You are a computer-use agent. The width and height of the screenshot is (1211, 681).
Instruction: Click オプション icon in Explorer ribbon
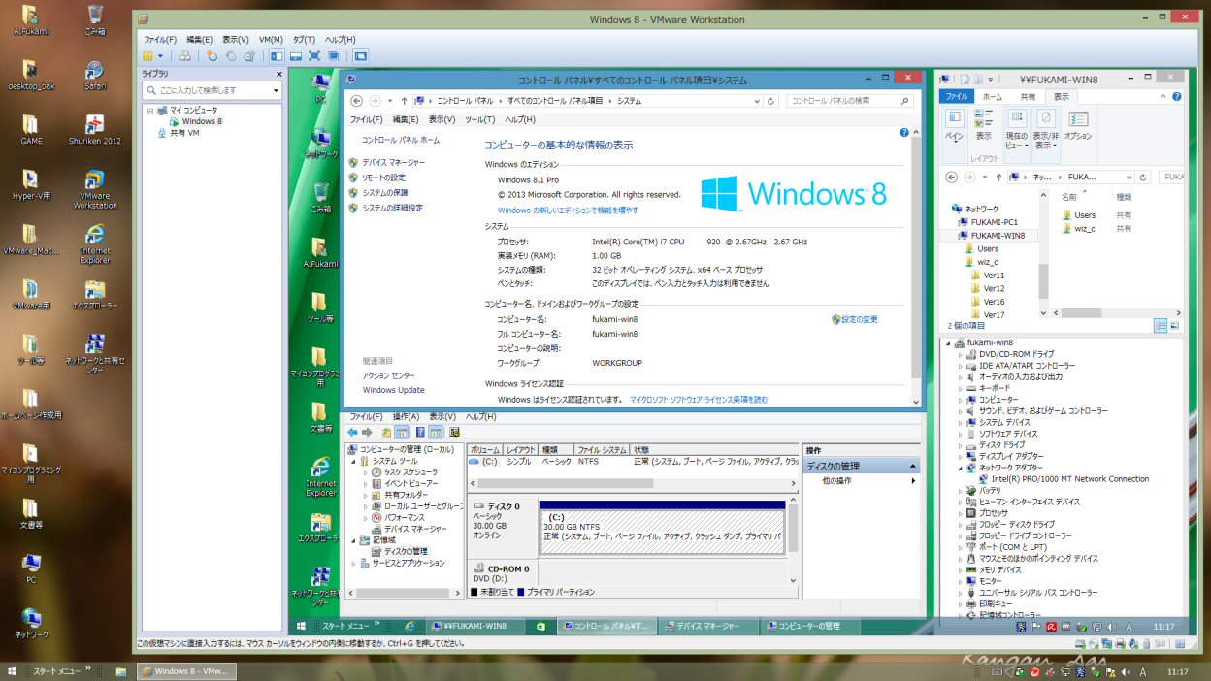[1078, 124]
